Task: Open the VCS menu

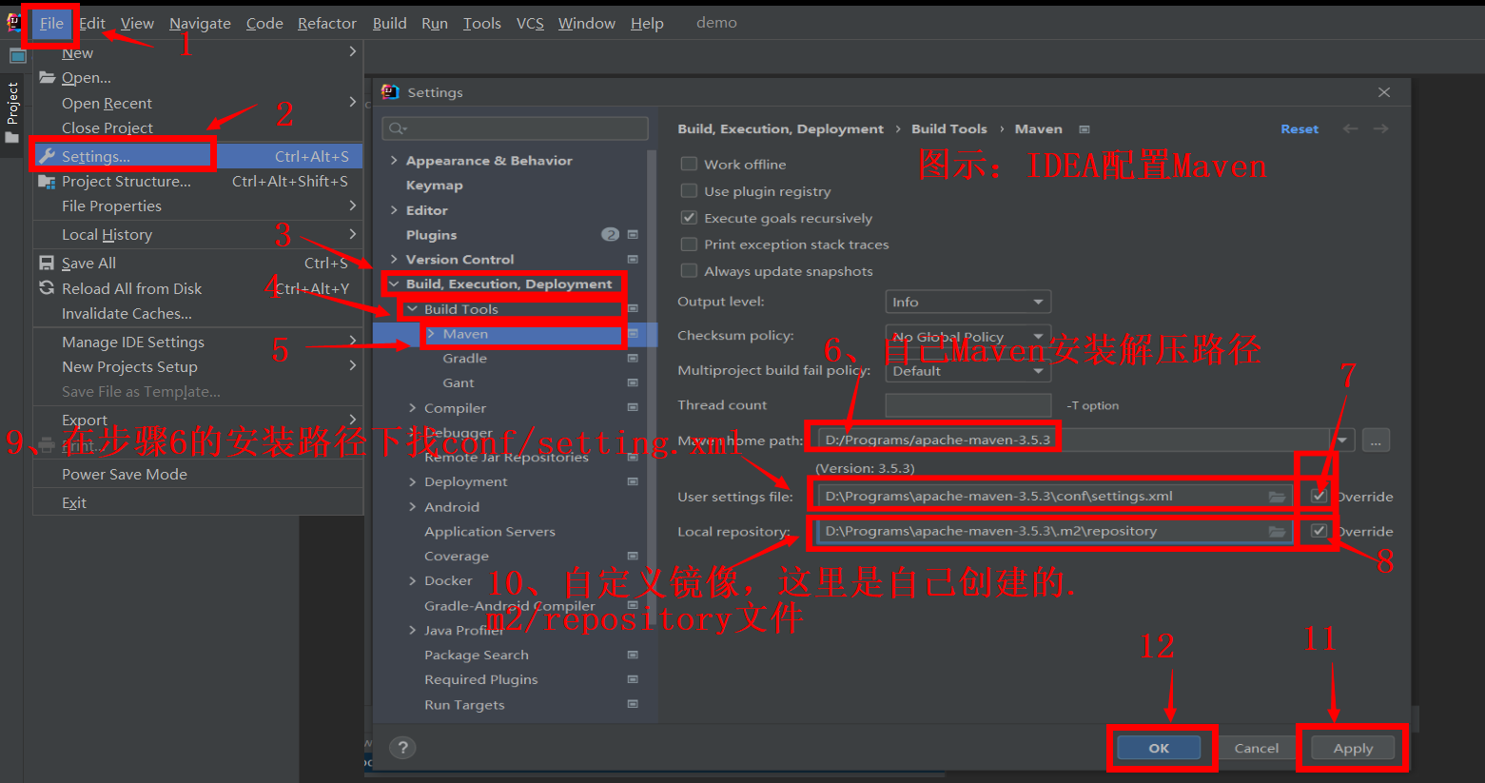Action: (x=530, y=24)
